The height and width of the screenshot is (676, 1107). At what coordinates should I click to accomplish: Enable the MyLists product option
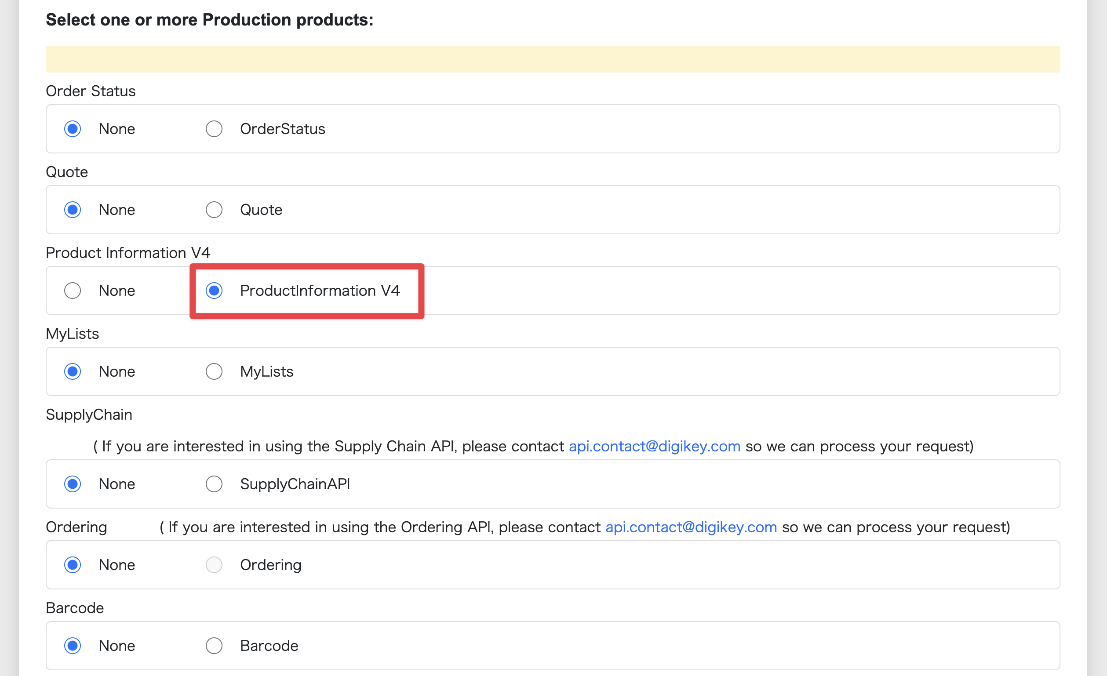214,371
